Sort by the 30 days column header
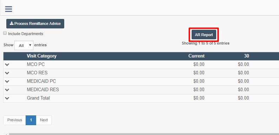279x135 pixels. coord(246,56)
